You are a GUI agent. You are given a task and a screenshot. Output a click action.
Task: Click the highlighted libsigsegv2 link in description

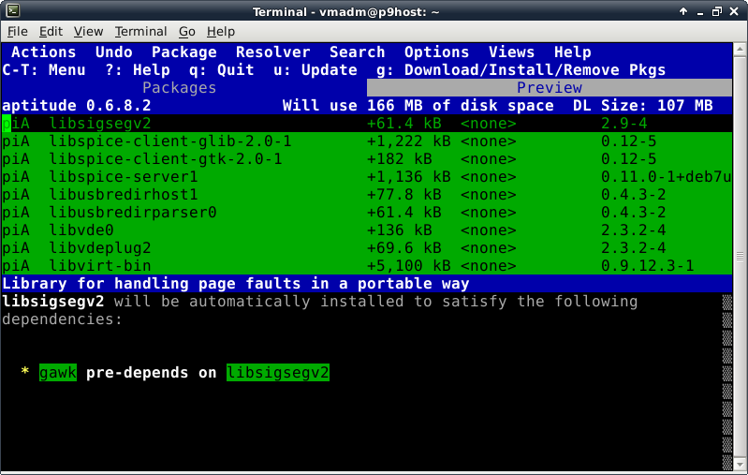coord(277,373)
